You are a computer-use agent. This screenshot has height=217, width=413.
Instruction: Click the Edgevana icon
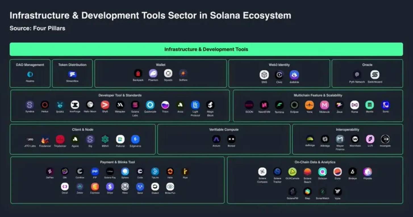pos(135,139)
